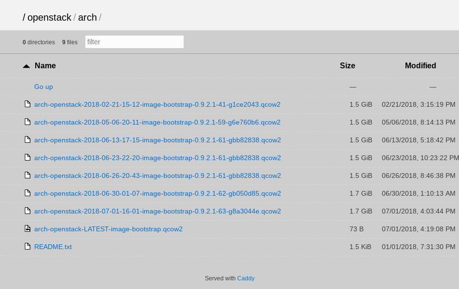The height and width of the screenshot is (289, 459).
Task: Open the README.txt file
Action: pyautogui.click(x=53, y=247)
